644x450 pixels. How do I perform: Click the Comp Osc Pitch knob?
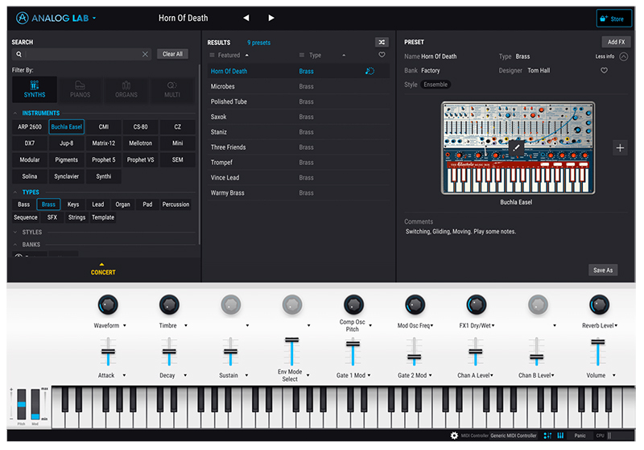(353, 305)
